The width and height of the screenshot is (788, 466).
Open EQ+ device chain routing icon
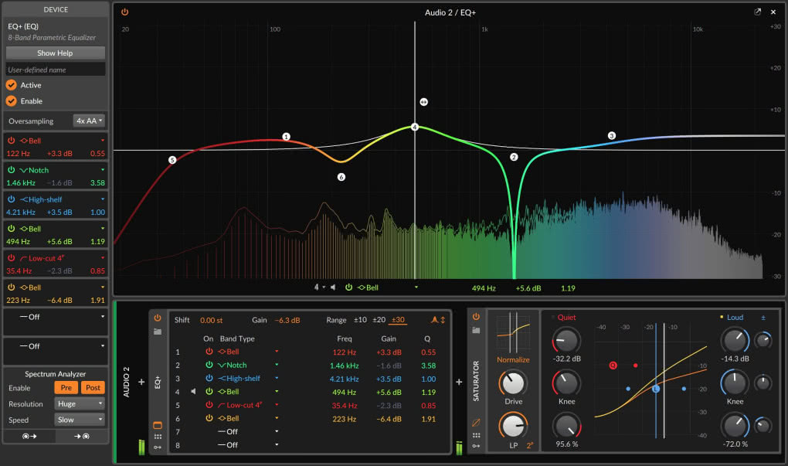pyautogui.click(x=158, y=447)
